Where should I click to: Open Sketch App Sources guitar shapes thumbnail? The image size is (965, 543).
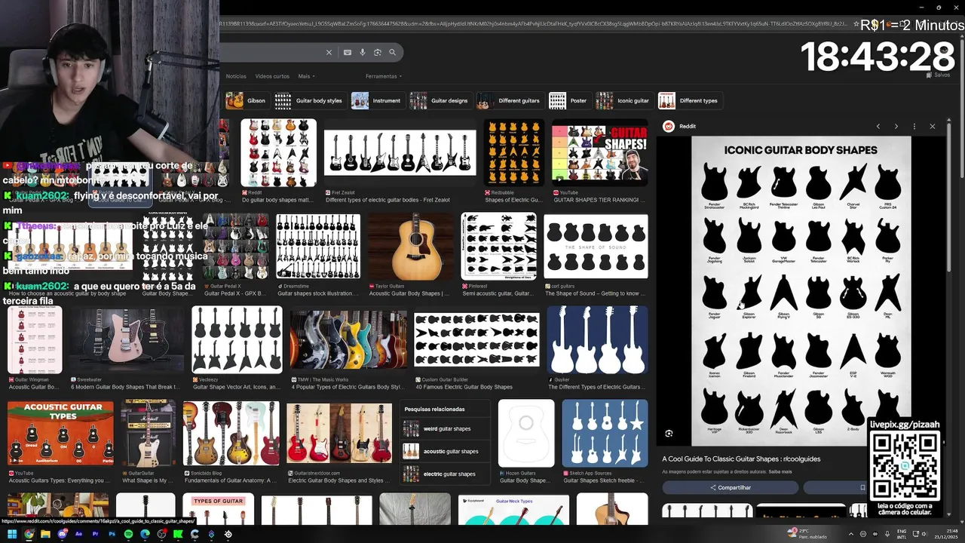tap(605, 434)
